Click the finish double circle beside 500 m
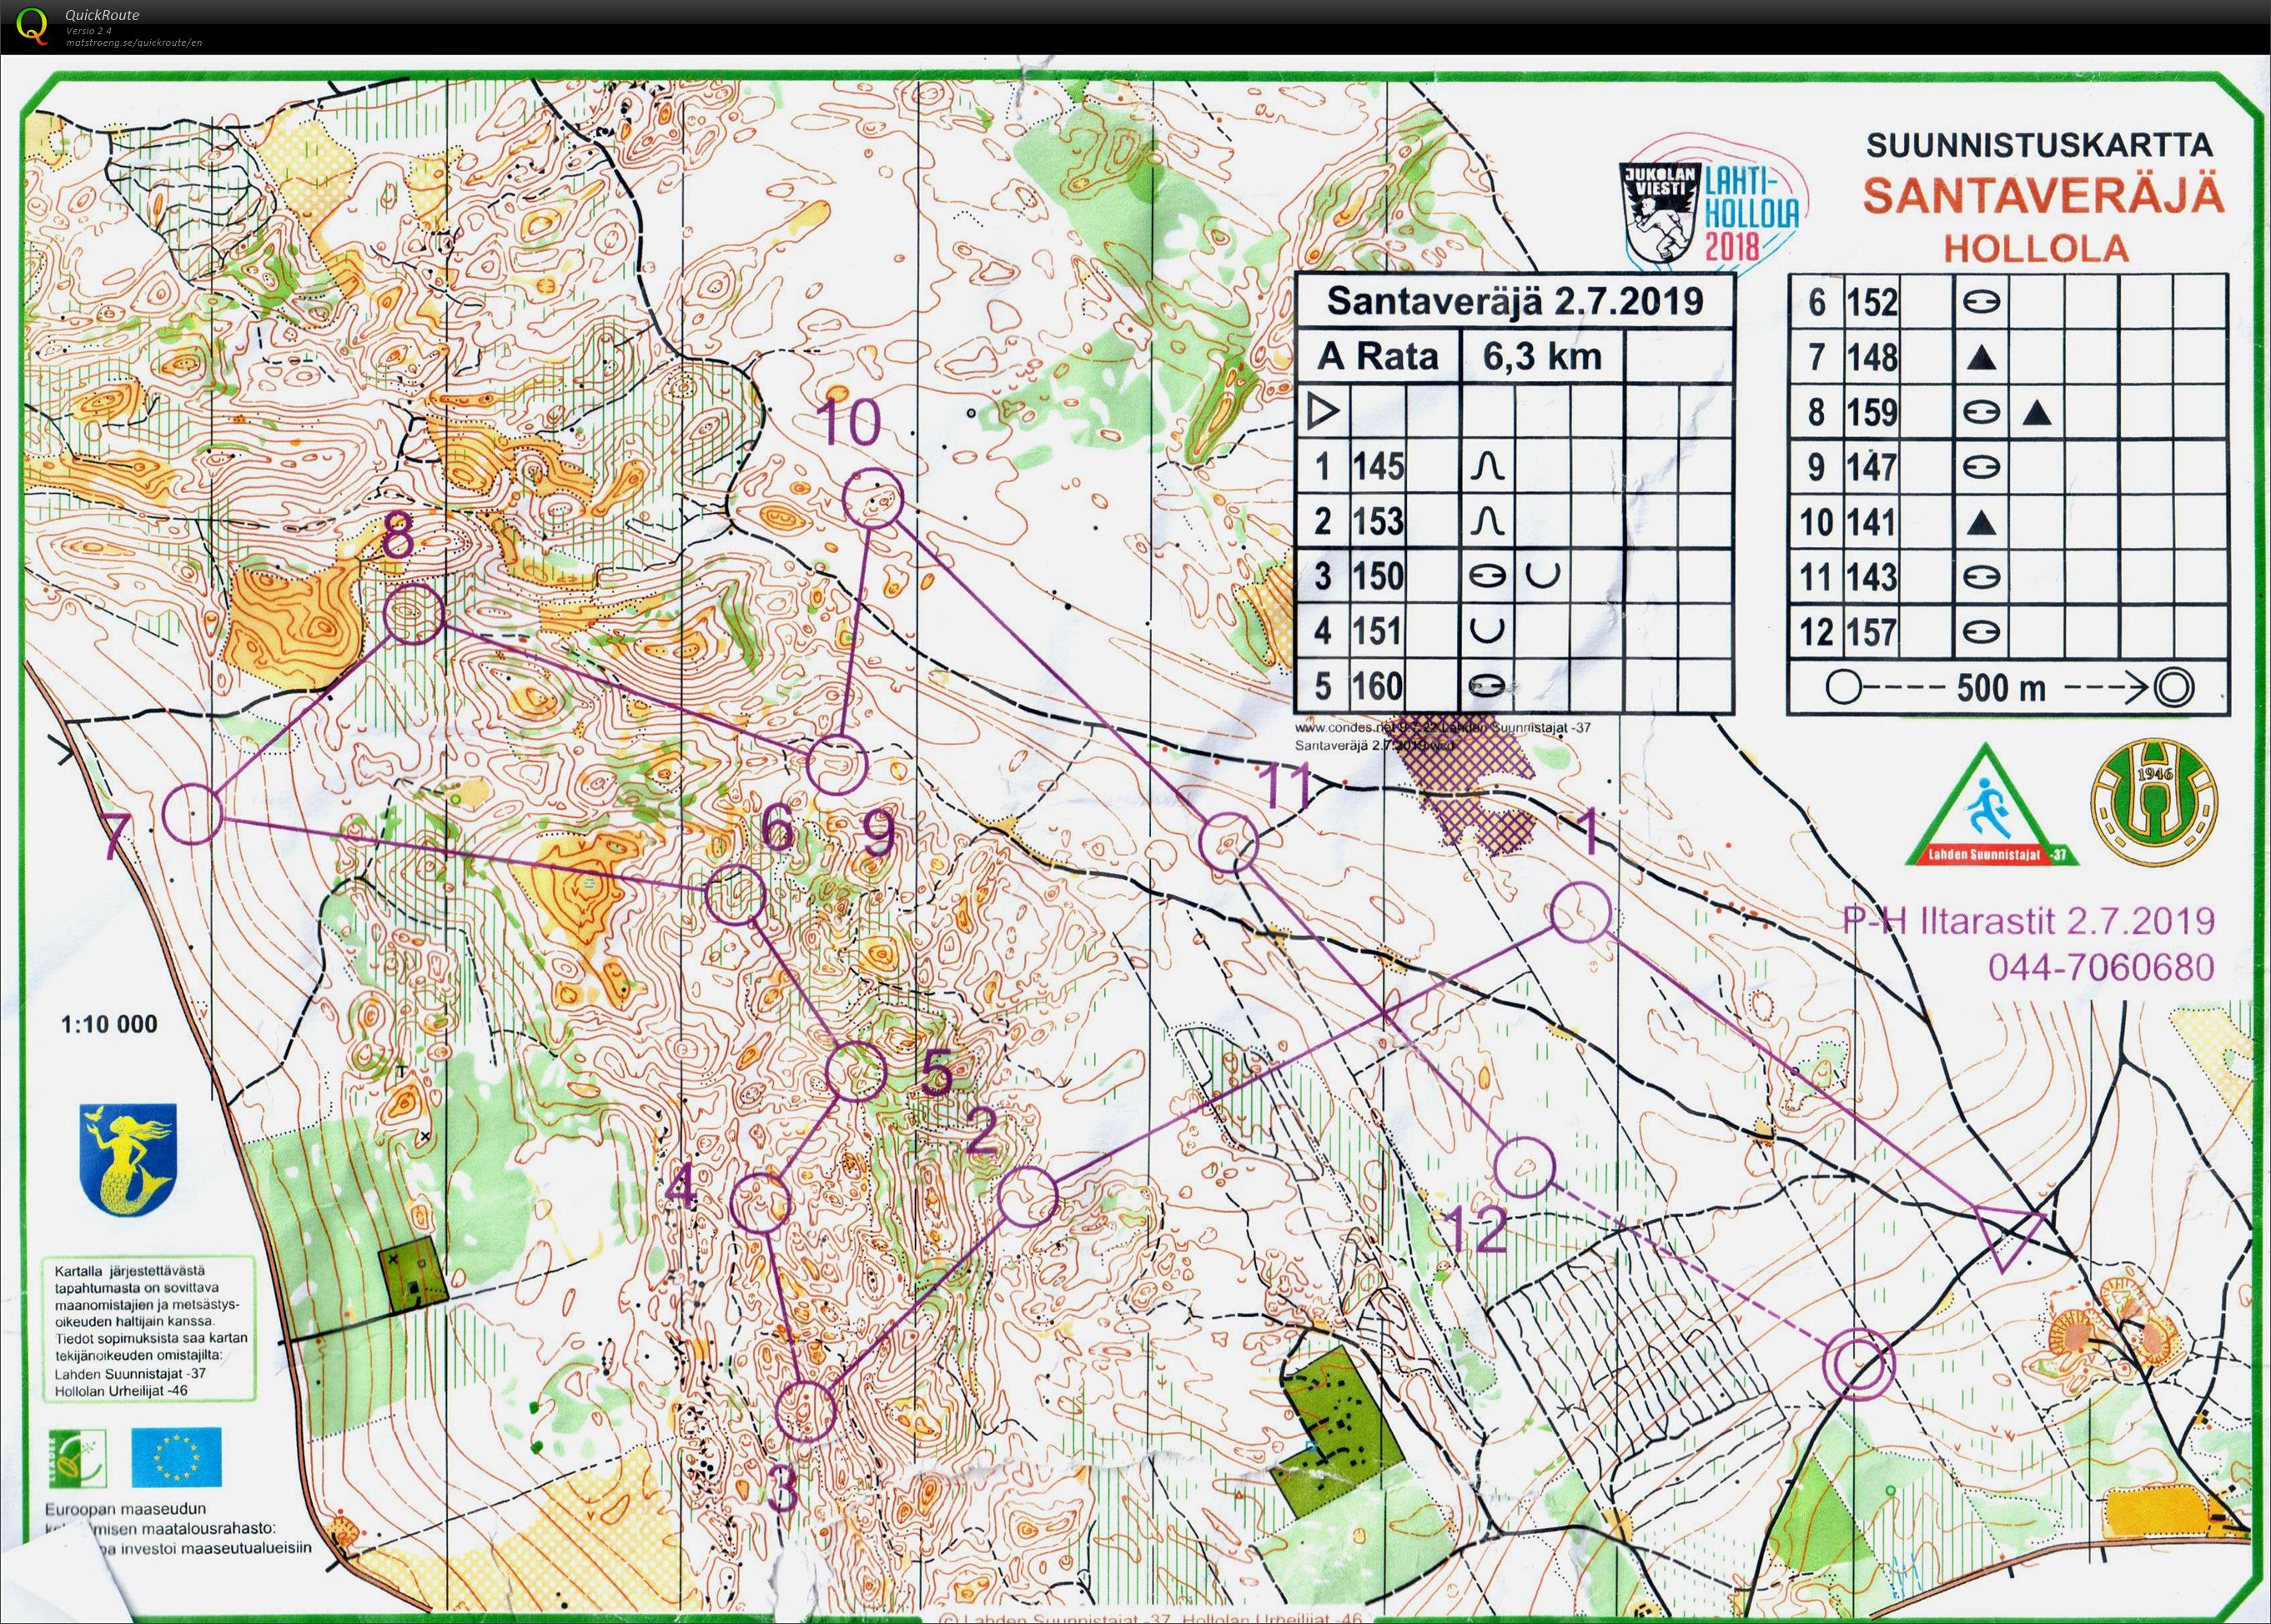Screen dimensions: 2271x1624 coord(2174,688)
